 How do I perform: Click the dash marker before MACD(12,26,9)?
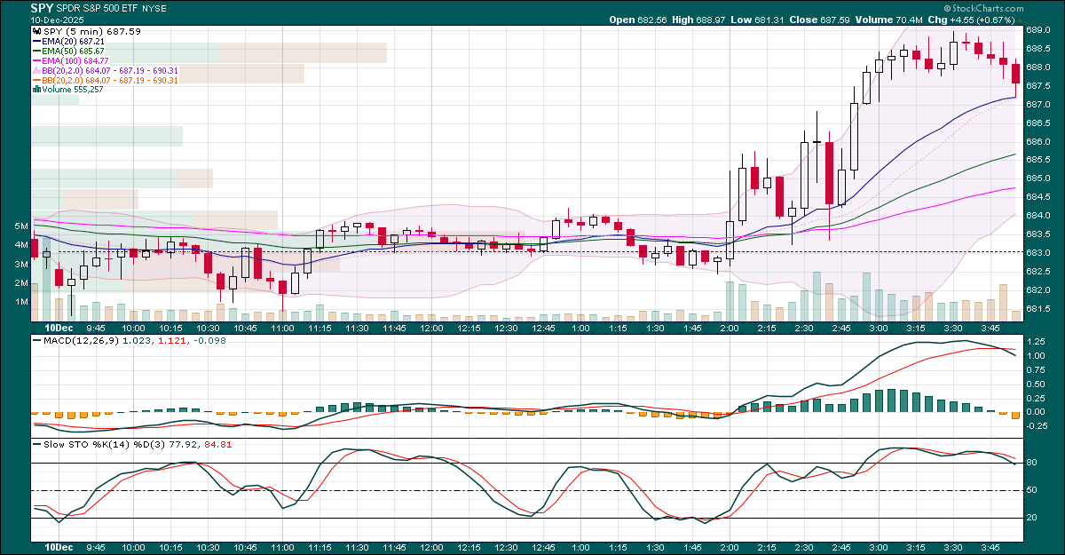coord(35,340)
